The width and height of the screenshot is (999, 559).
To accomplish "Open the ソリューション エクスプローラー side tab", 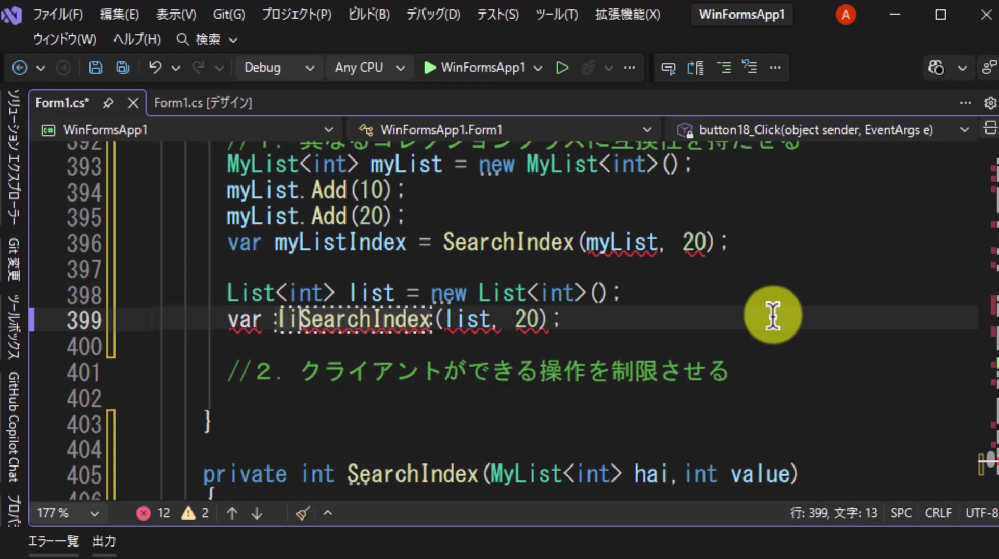I will 14,157.
